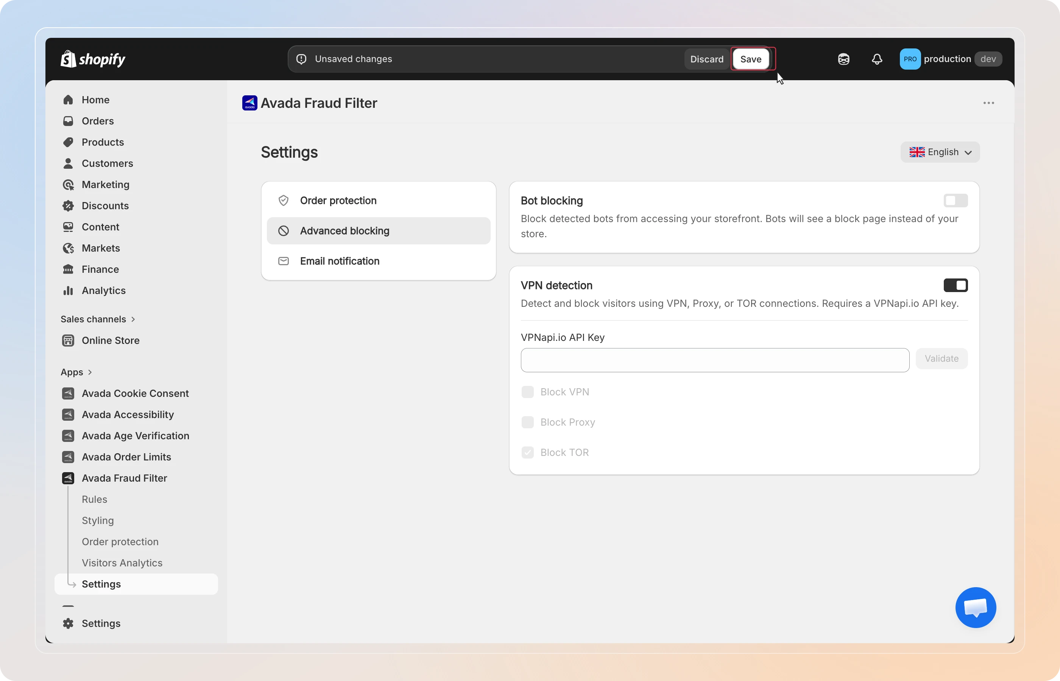Viewport: 1060px width, 681px height.
Task: Open the notifications bell
Action: 877,59
